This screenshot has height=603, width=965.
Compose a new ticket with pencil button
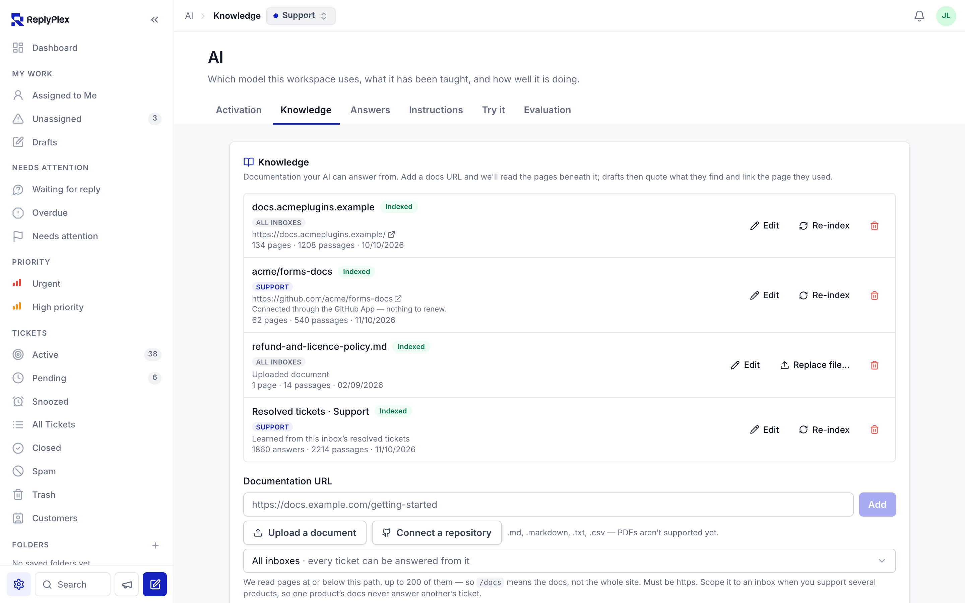[155, 584]
